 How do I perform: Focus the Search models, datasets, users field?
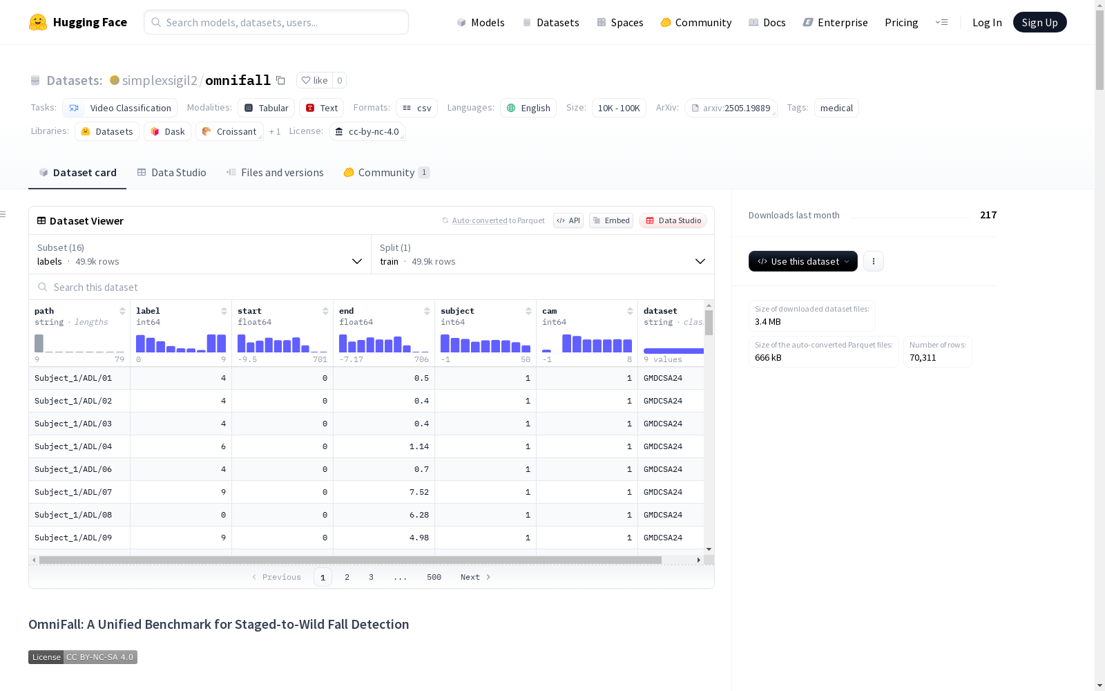(x=276, y=22)
